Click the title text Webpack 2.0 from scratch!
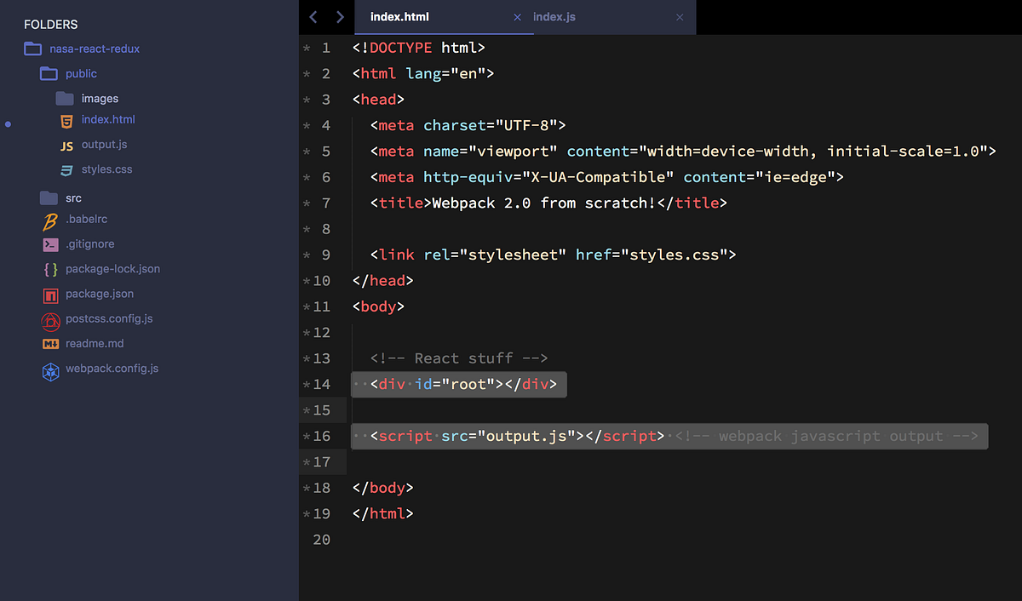 (x=544, y=203)
